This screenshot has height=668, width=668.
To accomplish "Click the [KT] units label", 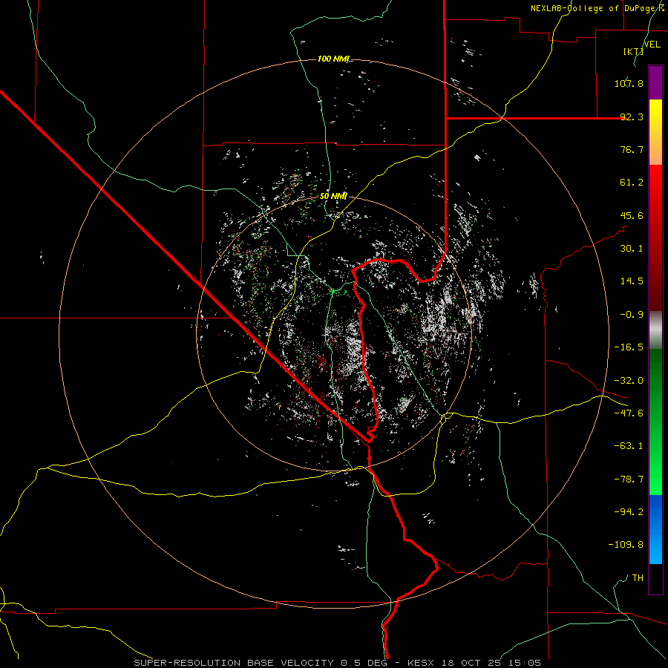I will point(633,51).
